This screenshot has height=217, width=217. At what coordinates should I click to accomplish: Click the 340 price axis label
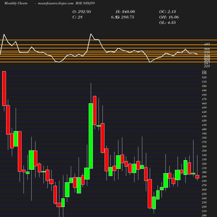[204, 155]
